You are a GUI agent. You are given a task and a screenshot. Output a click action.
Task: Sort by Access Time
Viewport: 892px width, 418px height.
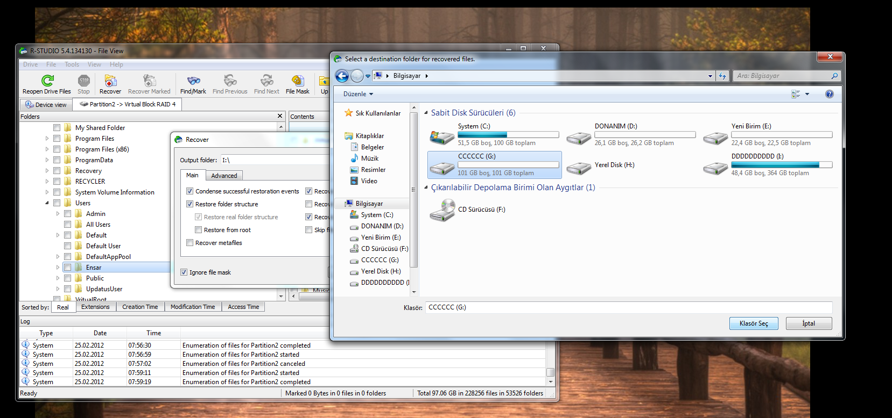point(243,307)
